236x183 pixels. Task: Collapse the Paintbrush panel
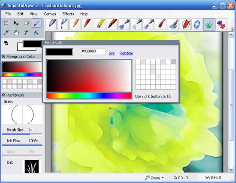coord(3,95)
